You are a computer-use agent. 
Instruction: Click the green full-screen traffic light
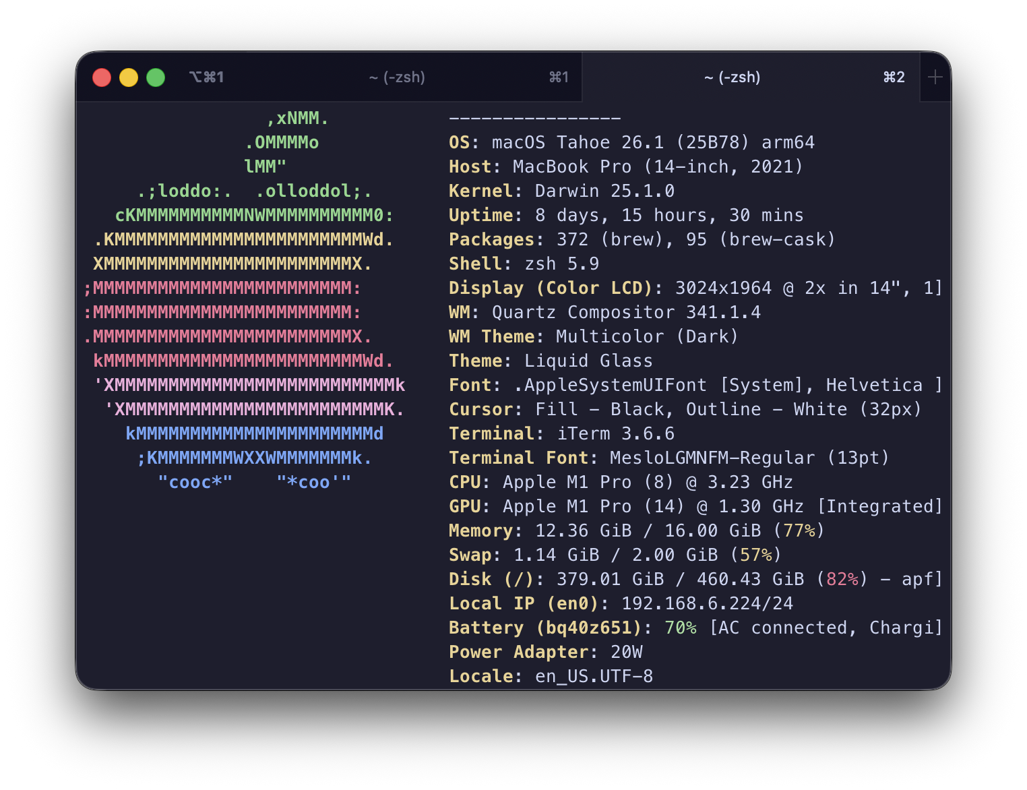tap(156, 77)
